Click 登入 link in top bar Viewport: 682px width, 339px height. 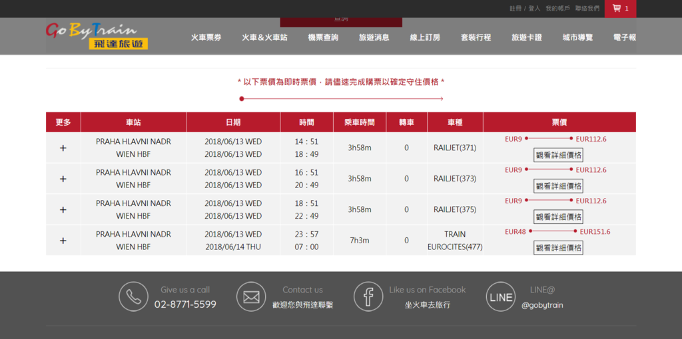coord(534,8)
